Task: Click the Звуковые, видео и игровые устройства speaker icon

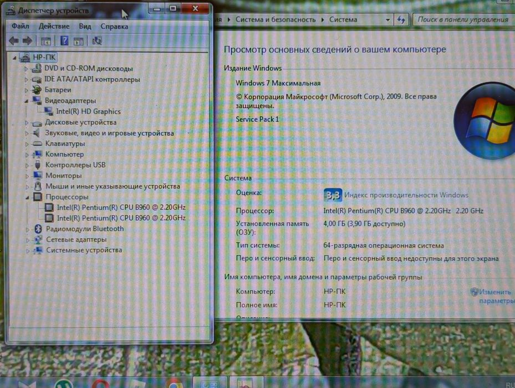Action: [37, 133]
